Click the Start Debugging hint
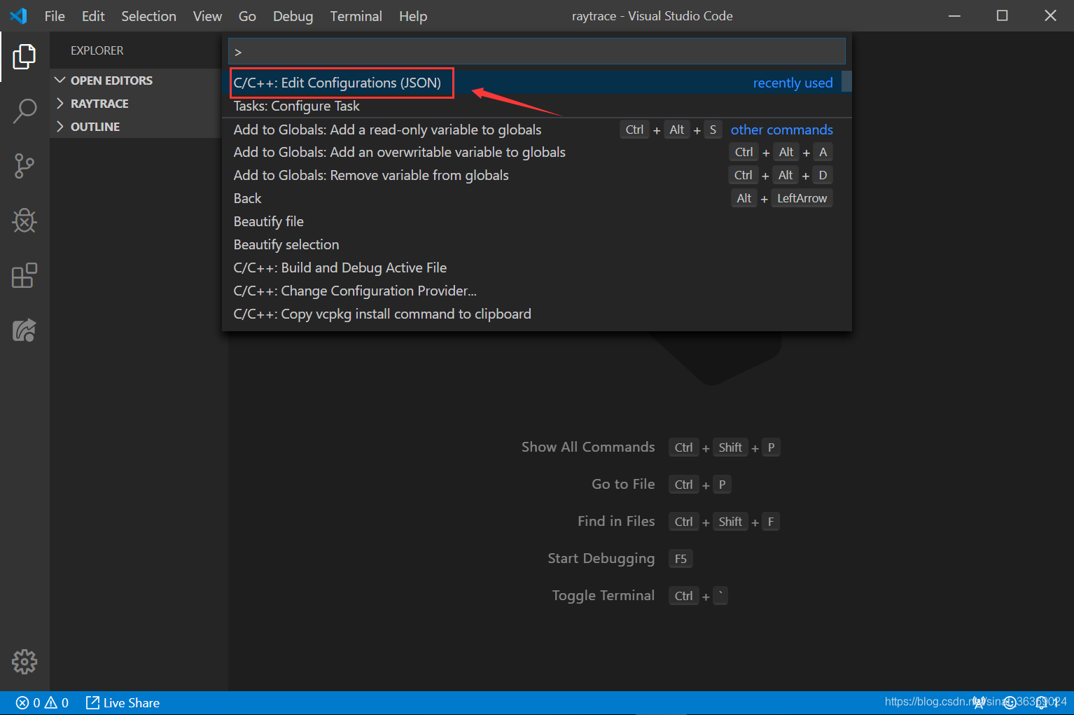Image resolution: width=1074 pixels, height=715 pixels. (x=601, y=558)
